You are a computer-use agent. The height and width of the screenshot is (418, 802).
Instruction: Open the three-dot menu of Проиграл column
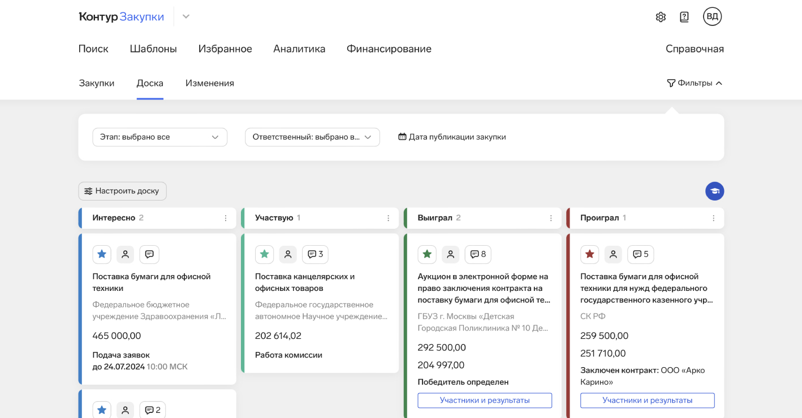(713, 218)
